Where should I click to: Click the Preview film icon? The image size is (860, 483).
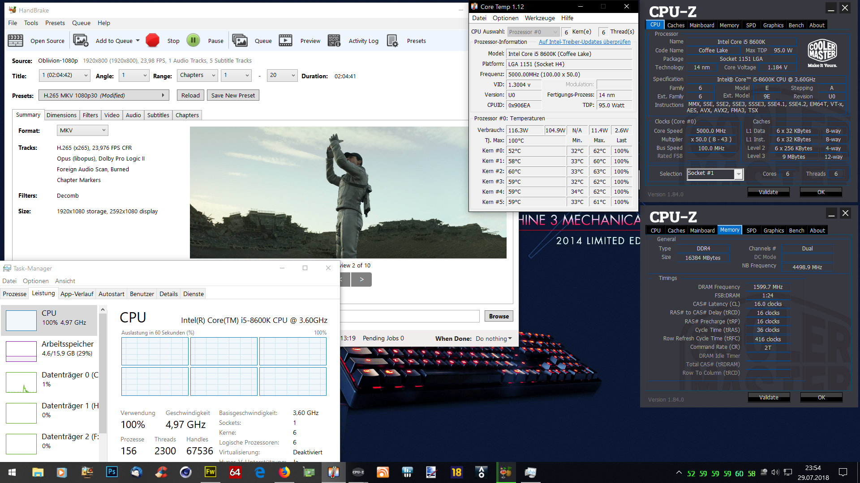pos(285,41)
